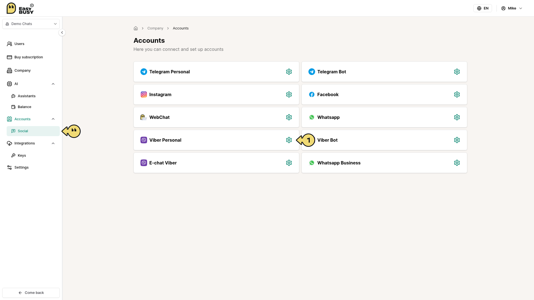
Task: Open Company in sidebar
Action: (31, 71)
